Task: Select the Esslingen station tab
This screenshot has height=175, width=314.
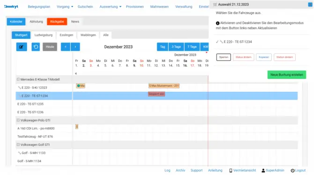Action: [67, 35]
